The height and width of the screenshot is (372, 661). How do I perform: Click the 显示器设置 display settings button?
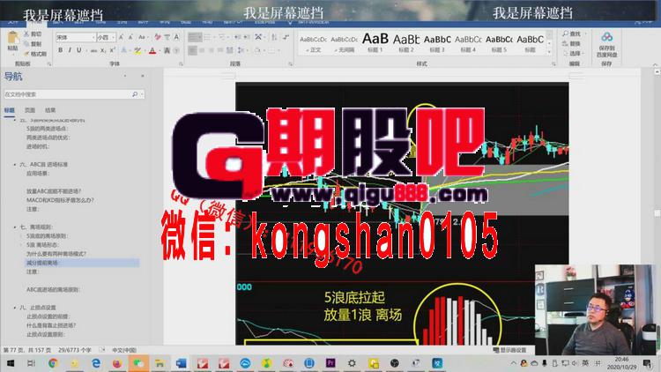(510, 350)
